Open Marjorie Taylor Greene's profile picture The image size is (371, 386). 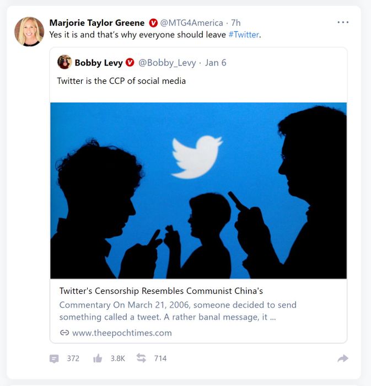pos(29,31)
